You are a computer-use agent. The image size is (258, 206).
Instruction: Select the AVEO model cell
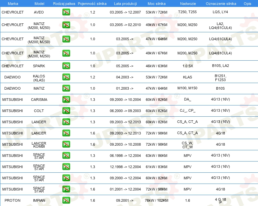point(39,12)
